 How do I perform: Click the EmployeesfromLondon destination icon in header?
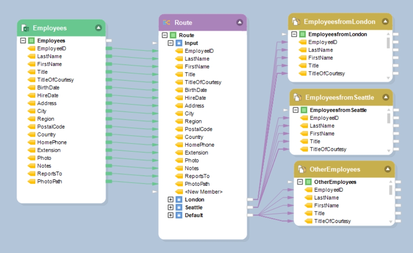(296, 22)
